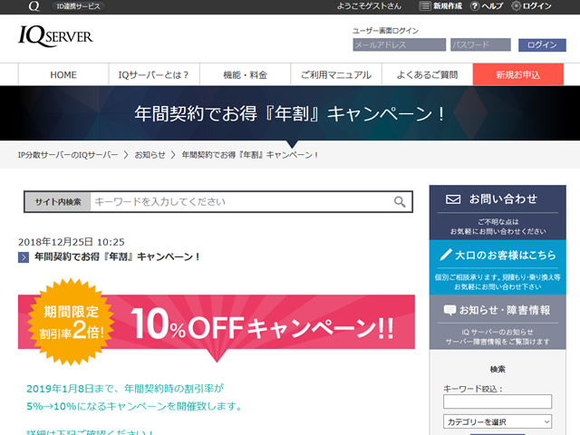Click the speech bubble お知らせ icon
The image size is (580, 435).
click(450, 310)
